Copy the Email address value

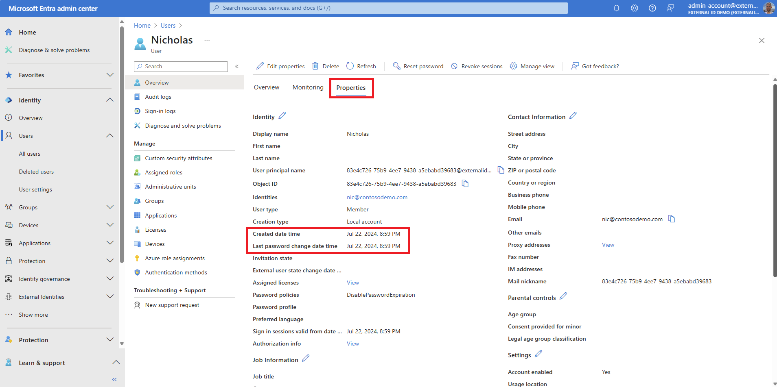672,219
